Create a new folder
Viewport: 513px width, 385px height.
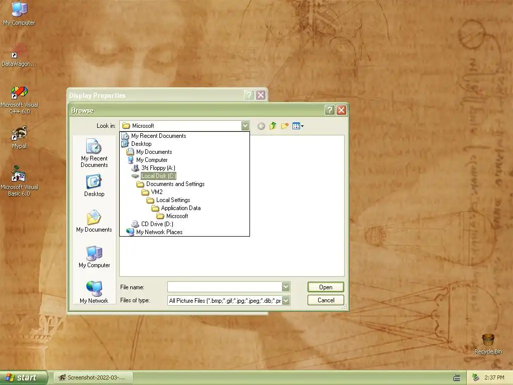point(285,126)
